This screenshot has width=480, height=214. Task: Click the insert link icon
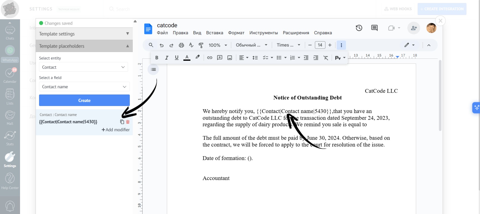pos(210,58)
